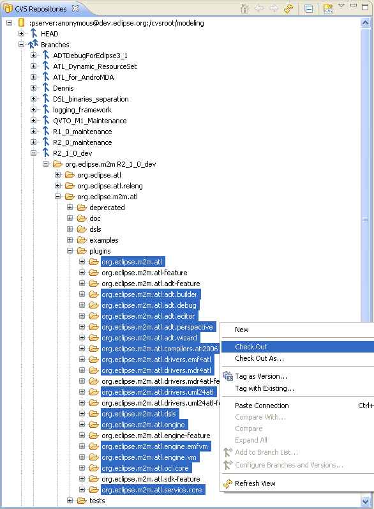
Task: Click the Refresh View toolbar icon
Action: [288, 8]
